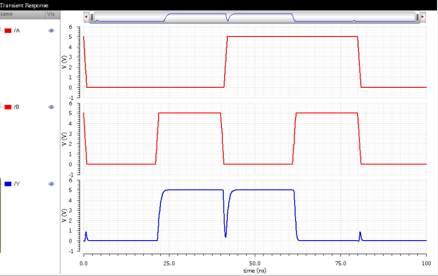Click the red color swatch for /B
The width and height of the screenshot is (438, 276).
[x=8, y=107]
